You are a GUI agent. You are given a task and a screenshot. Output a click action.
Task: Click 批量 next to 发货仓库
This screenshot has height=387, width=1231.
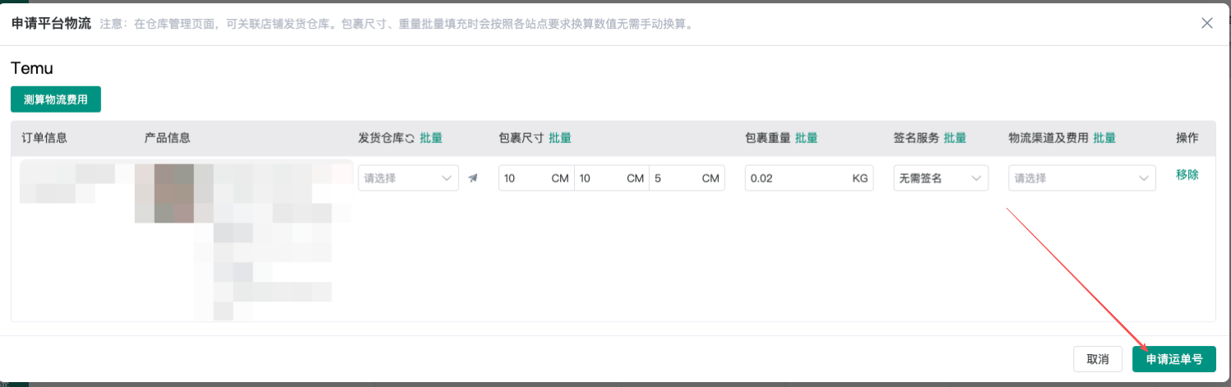431,138
